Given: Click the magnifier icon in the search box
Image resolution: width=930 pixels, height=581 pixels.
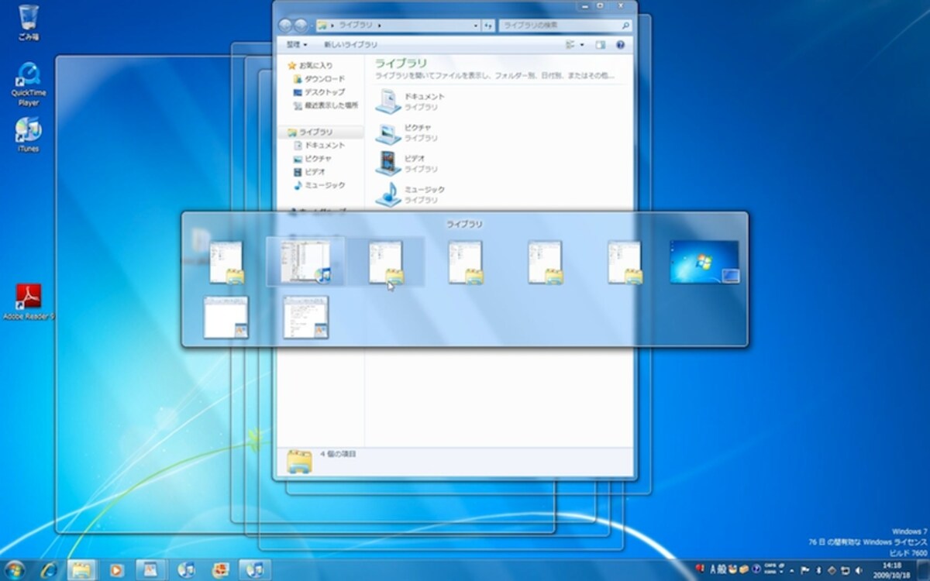Looking at the screenshot, I should [625, 26].
